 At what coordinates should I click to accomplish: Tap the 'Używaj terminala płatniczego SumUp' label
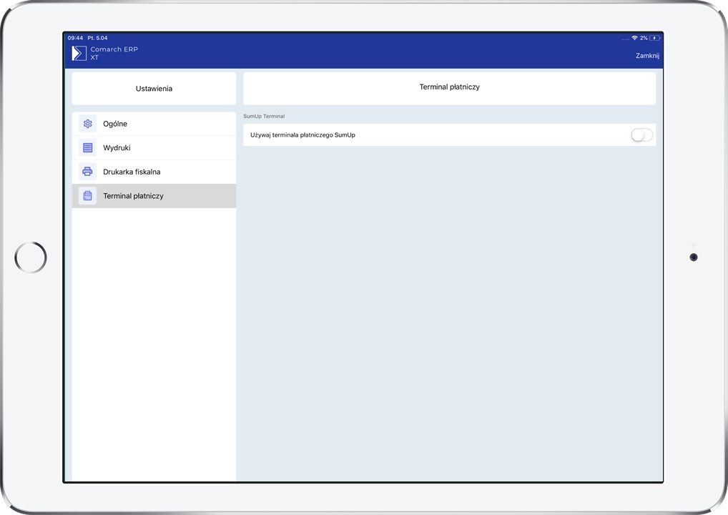tap(302, 135)
